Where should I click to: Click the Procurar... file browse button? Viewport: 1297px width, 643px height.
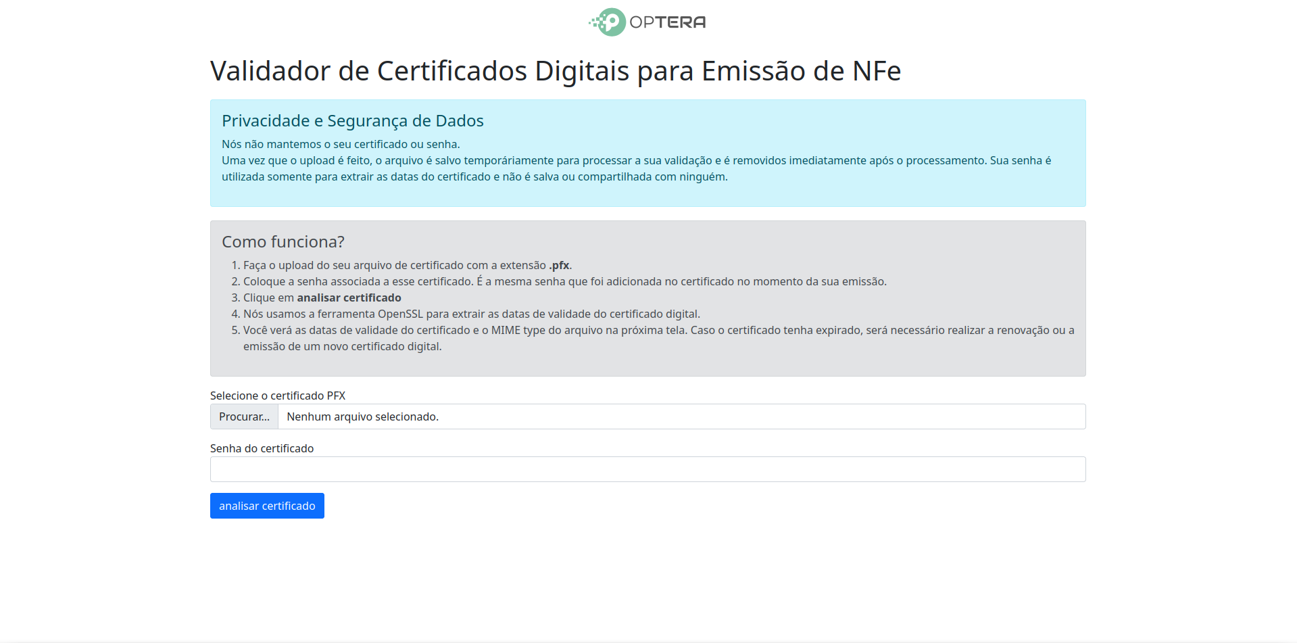click(x=244, y=416)
